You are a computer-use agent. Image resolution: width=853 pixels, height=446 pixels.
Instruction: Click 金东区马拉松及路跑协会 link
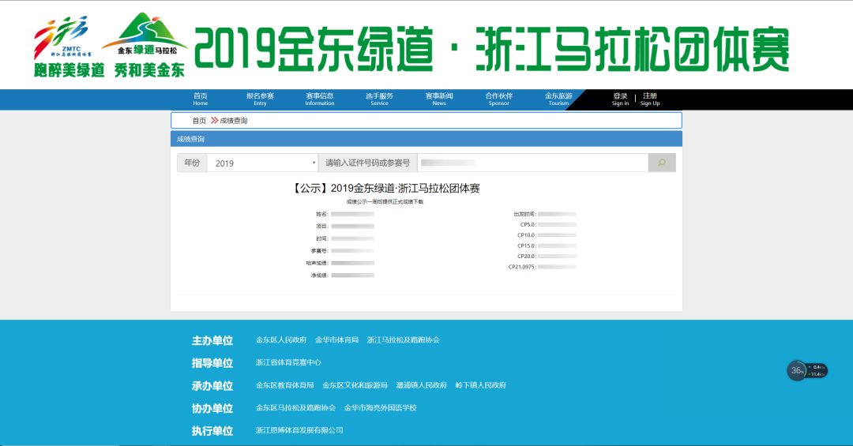pos(296,407)
